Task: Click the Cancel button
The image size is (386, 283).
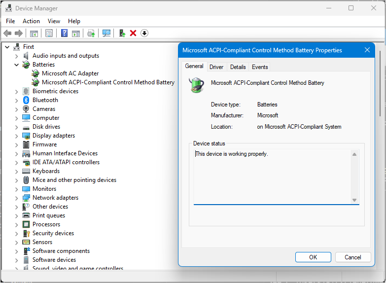Action: click(352, 257)
